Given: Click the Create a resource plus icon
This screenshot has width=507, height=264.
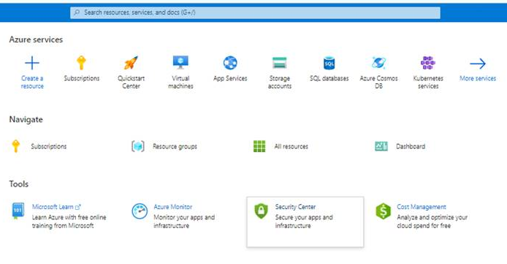Looking at the screenshot, I should (x=32, y=63).
